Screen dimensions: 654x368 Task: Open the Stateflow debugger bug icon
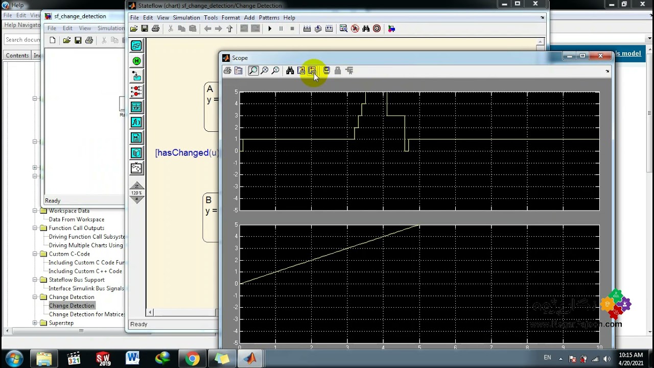pyautogui.click(x=355, y=29)
